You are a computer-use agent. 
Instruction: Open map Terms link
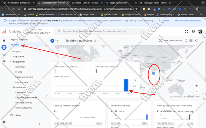198,97
